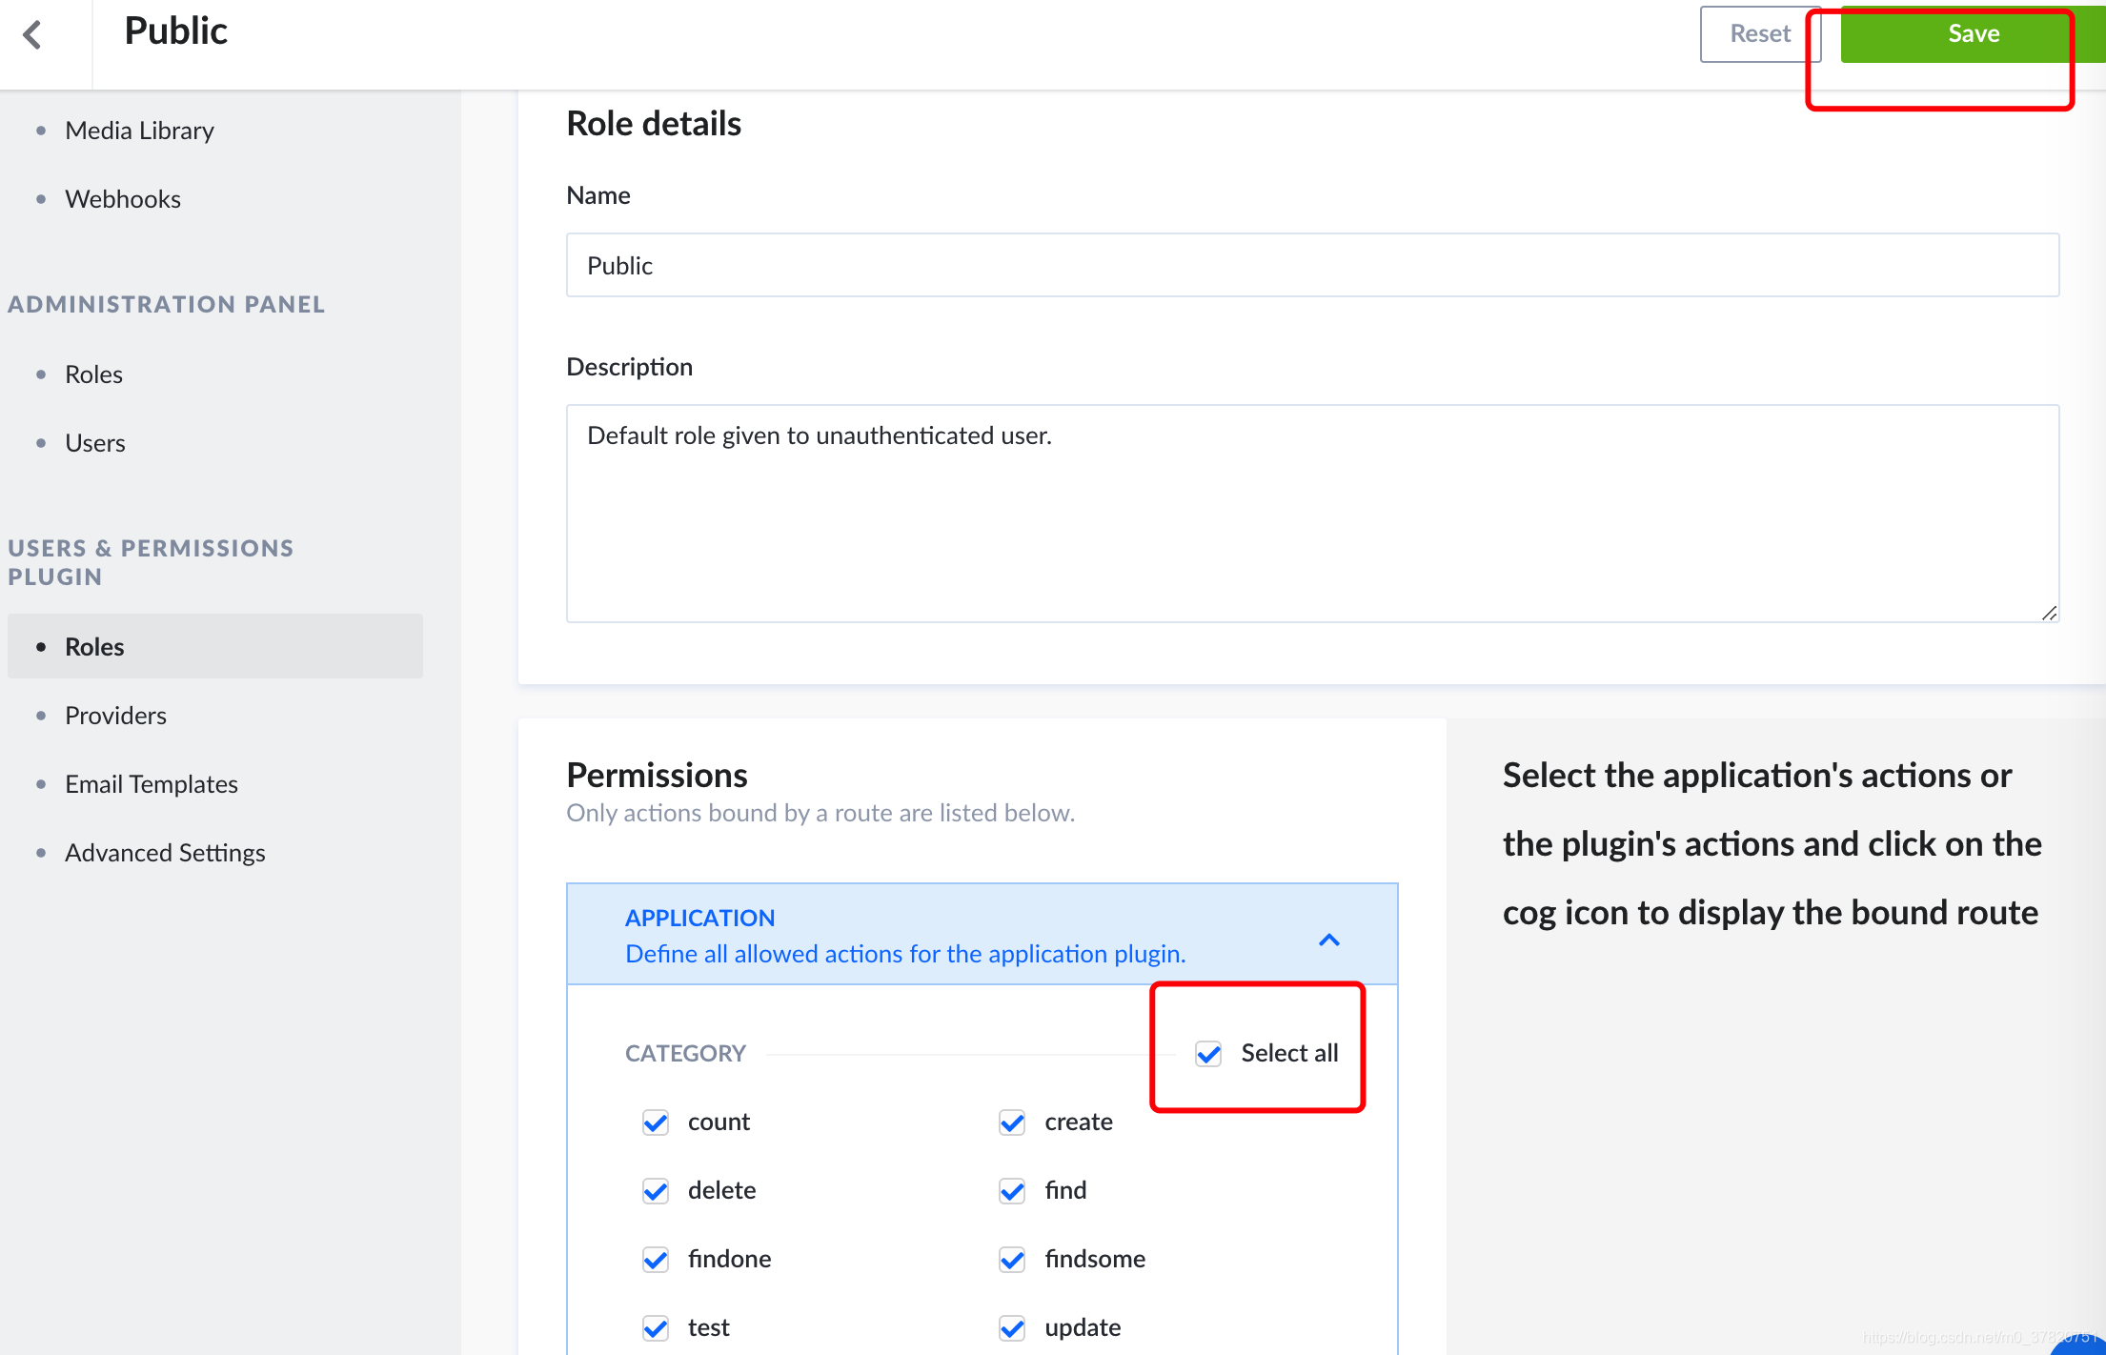Image resolution: width=2106 pixels, height=1355 pixels.
Task: Uncheck the create permission checkbox
Action: (1012, 1122)
